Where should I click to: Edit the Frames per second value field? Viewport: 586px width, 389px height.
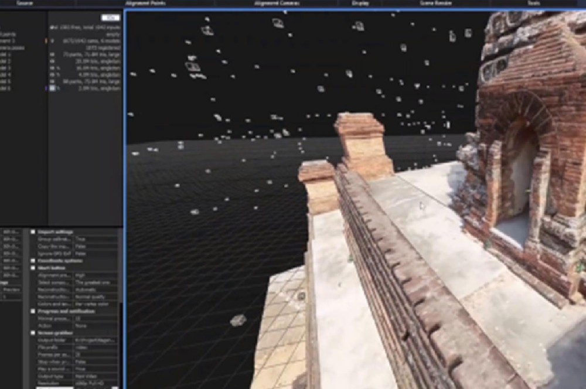96,354
